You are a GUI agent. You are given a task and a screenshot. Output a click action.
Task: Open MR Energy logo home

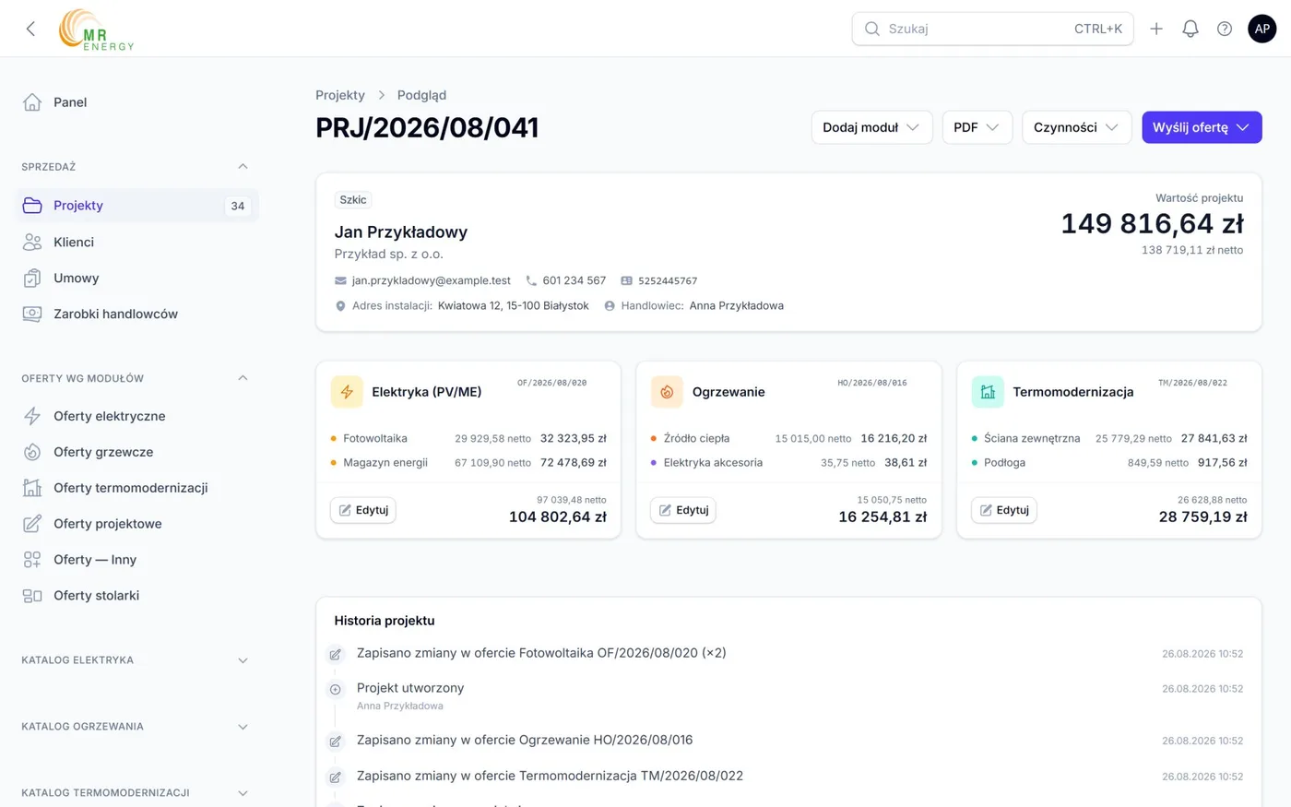click(97, 30)
